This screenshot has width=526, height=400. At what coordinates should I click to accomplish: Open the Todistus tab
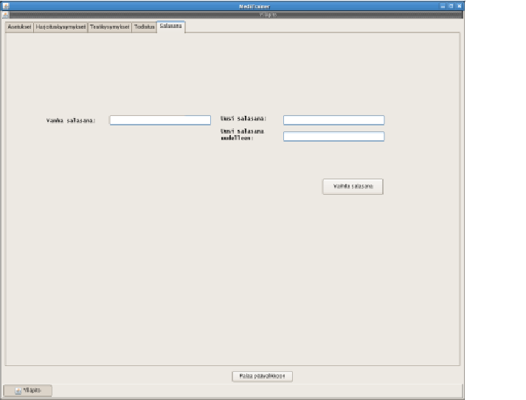coord(145,27)
